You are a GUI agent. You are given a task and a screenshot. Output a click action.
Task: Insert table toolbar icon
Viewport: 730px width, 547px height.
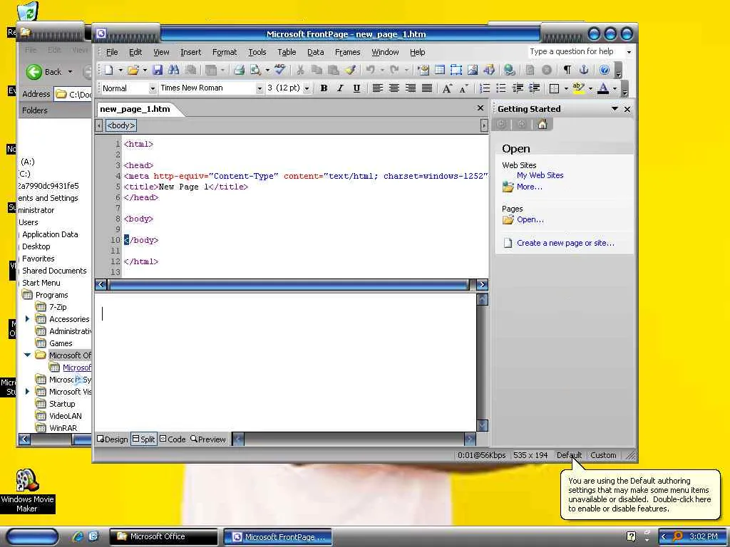coord(439,71)
